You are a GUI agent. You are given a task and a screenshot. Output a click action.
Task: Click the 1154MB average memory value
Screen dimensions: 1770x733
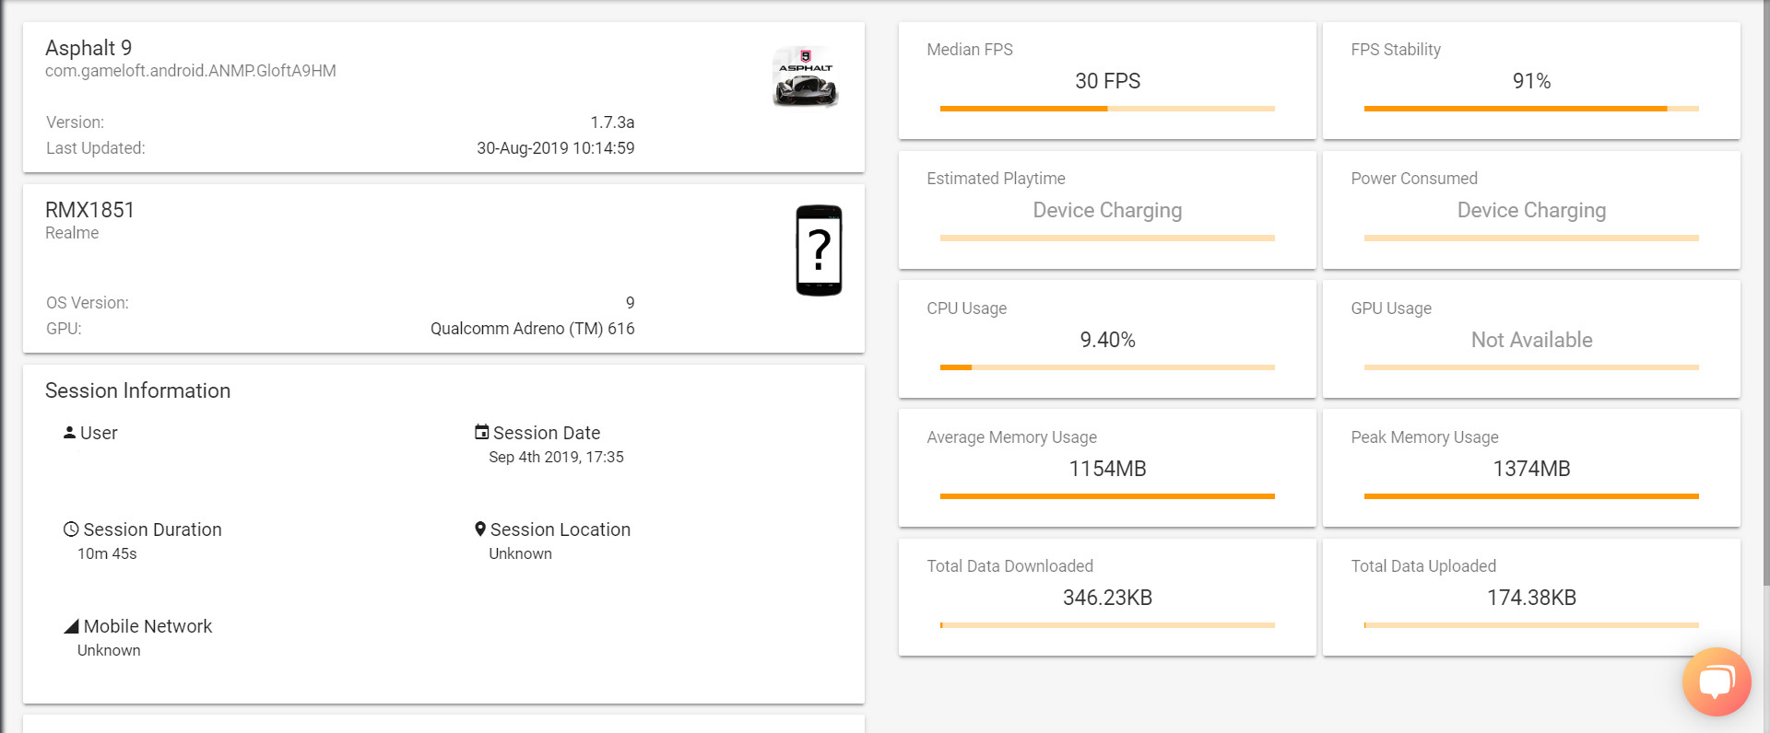(x=1107, y=469)
